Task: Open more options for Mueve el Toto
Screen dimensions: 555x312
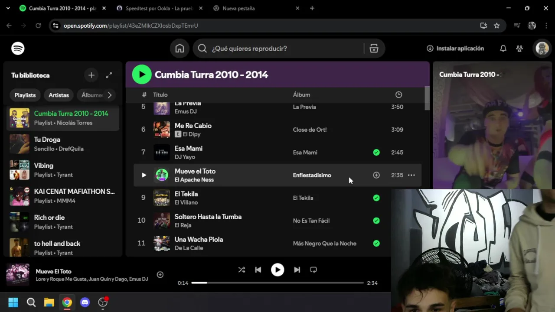Action: pyautogui.click(x=411, y=175)
